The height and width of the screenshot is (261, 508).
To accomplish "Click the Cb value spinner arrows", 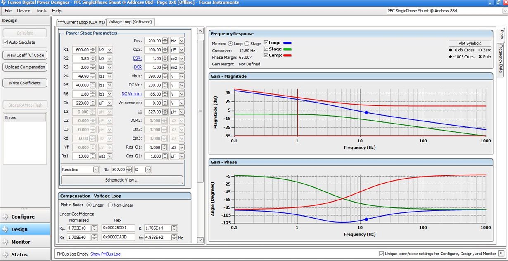I will click(93, 103).
